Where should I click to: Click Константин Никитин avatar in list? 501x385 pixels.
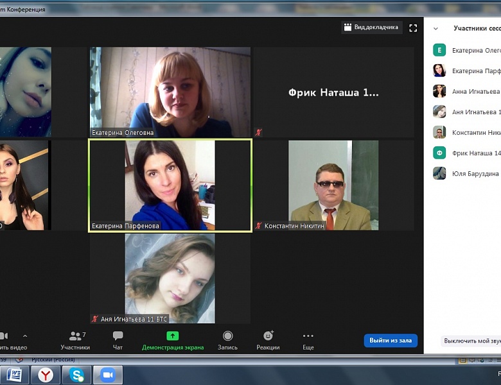click(x=439, y=132)
